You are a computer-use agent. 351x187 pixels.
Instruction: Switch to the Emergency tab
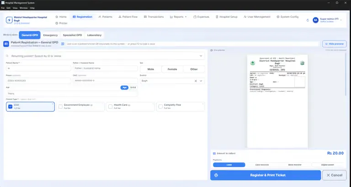point(50,35)
